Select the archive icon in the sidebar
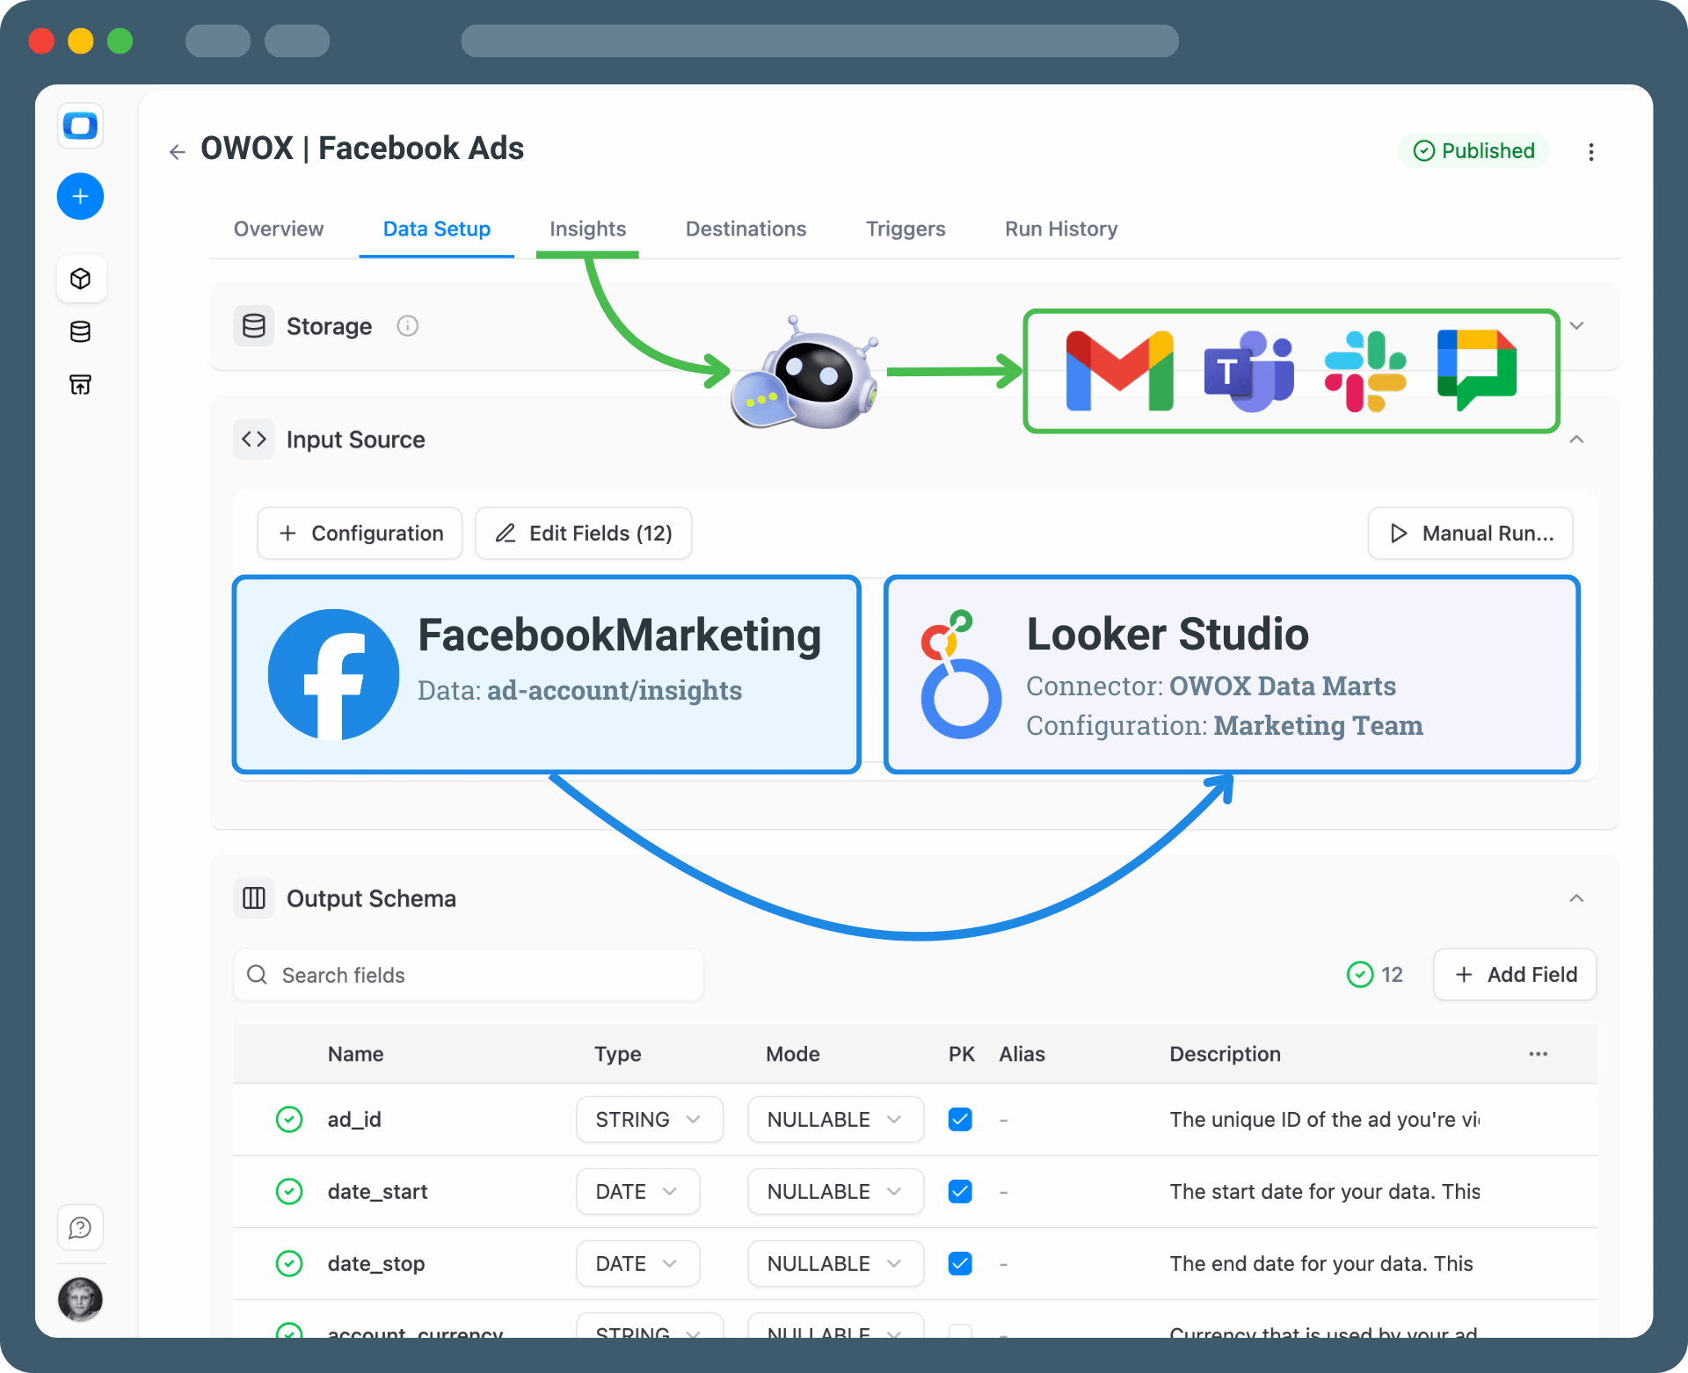 click(80, 384)
